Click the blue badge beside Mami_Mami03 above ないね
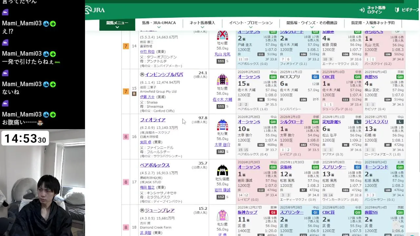420x236 pixels. click(x=46, y=84)
